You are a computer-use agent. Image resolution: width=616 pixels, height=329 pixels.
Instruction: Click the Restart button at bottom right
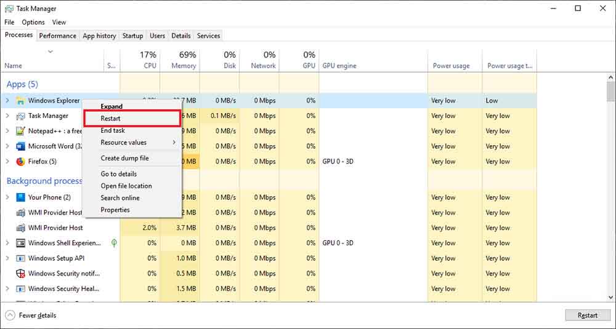(587, 315)
